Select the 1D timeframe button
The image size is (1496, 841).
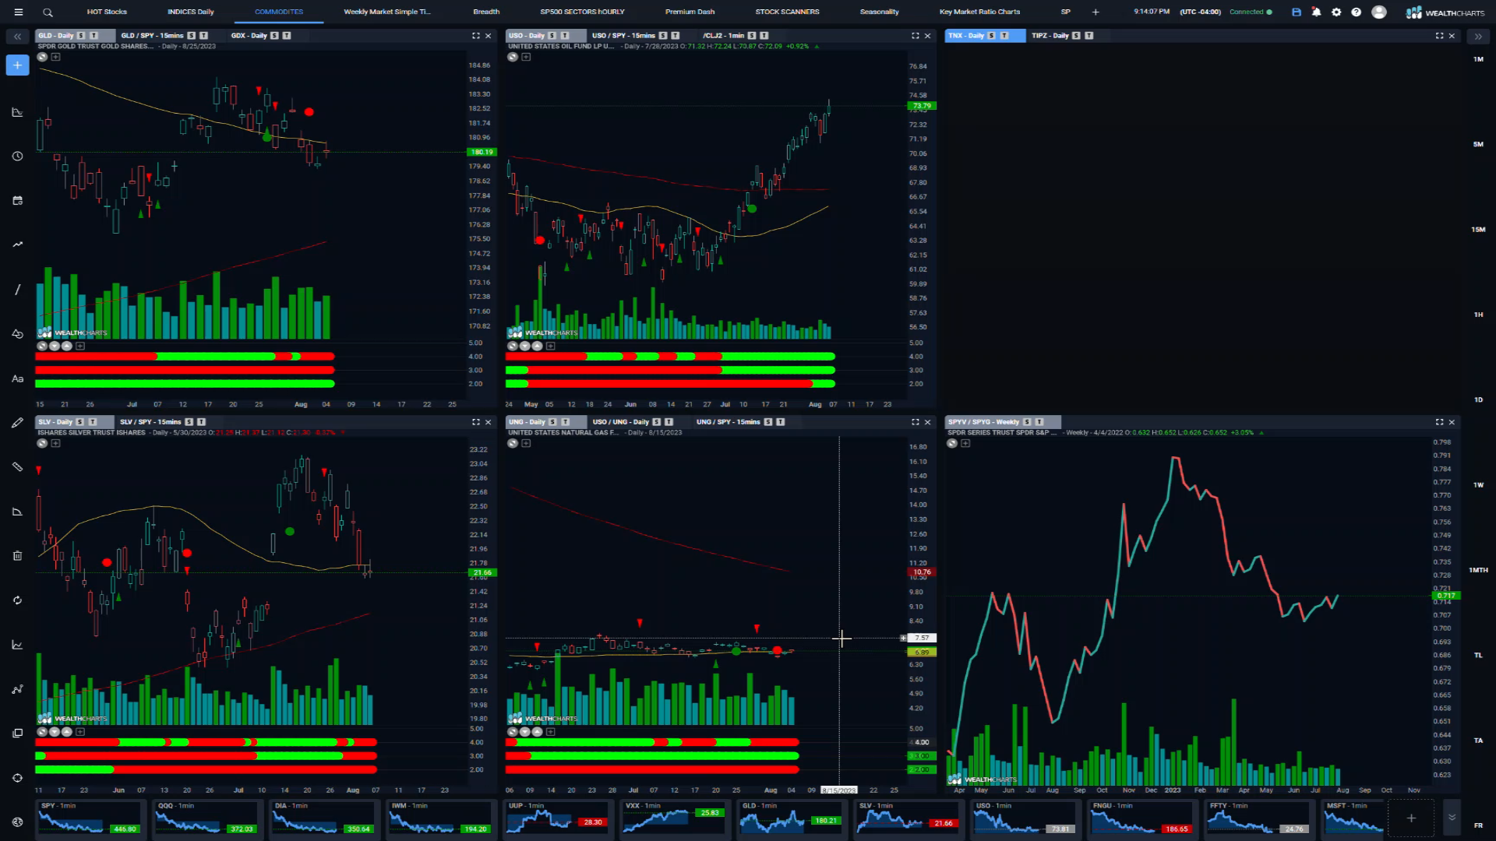1478,399
